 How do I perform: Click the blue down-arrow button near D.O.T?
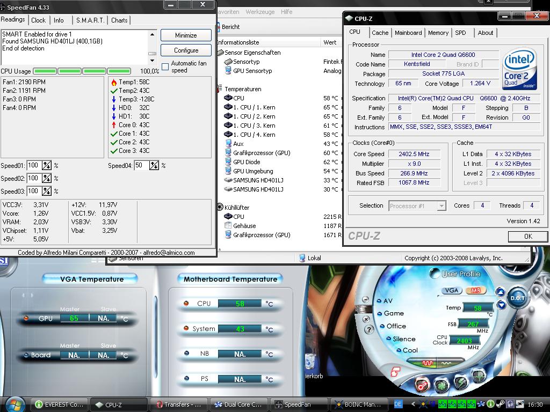pyautogui.click(x=502, y=305)
